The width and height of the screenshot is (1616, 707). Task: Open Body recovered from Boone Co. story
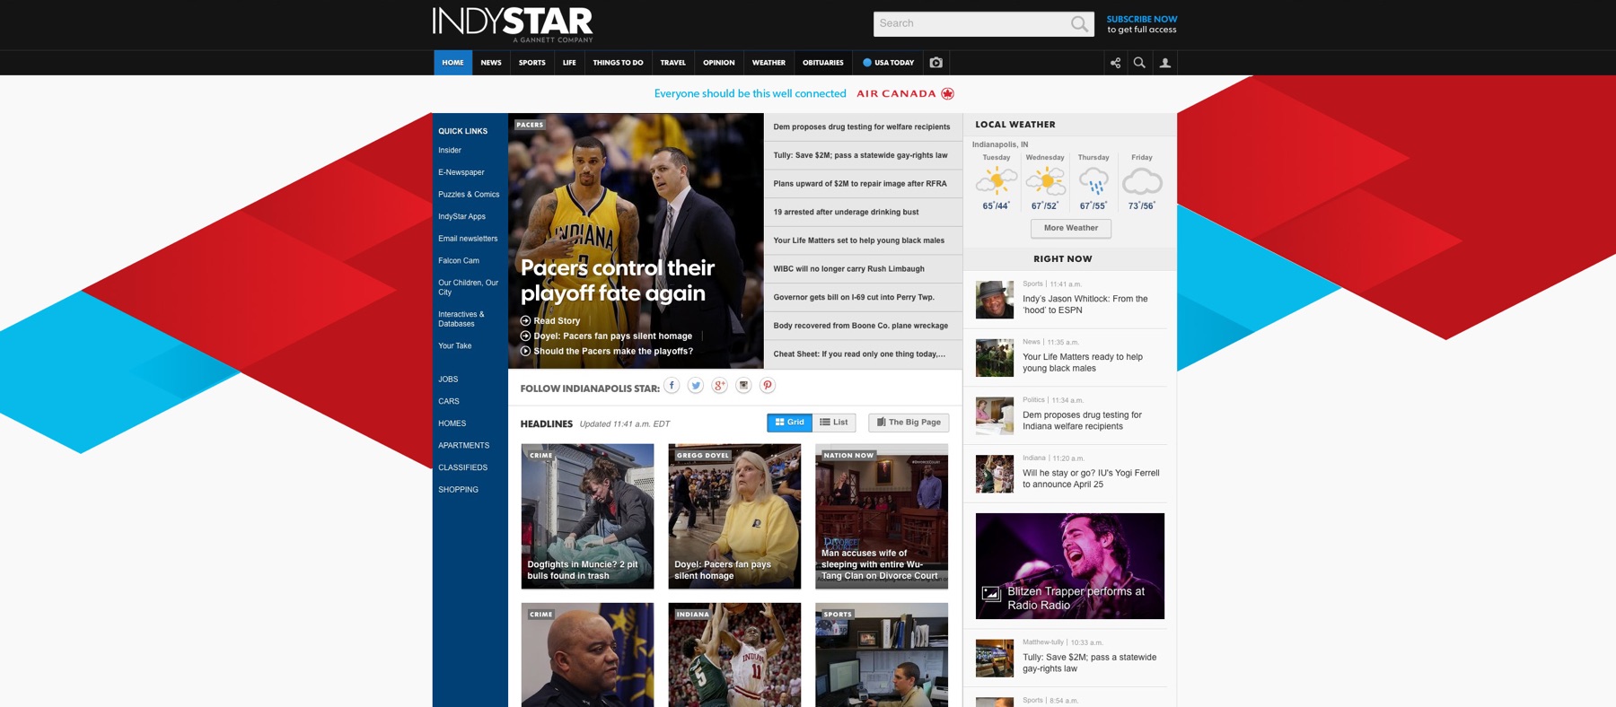[861, 326]
